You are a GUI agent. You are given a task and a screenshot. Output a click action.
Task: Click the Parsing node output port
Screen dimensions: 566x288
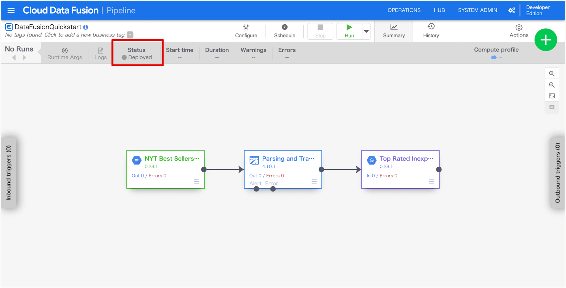pyautogui.click(x=321, y=170)
